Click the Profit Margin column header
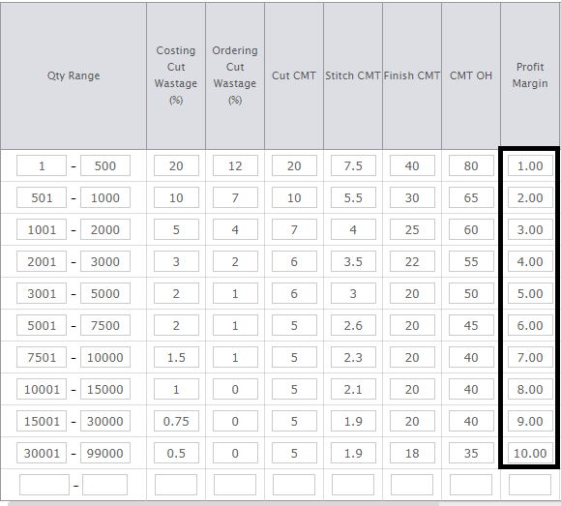The height and width of the screenshot is (506, 561). pyautogui.click(x=530, y=75)
